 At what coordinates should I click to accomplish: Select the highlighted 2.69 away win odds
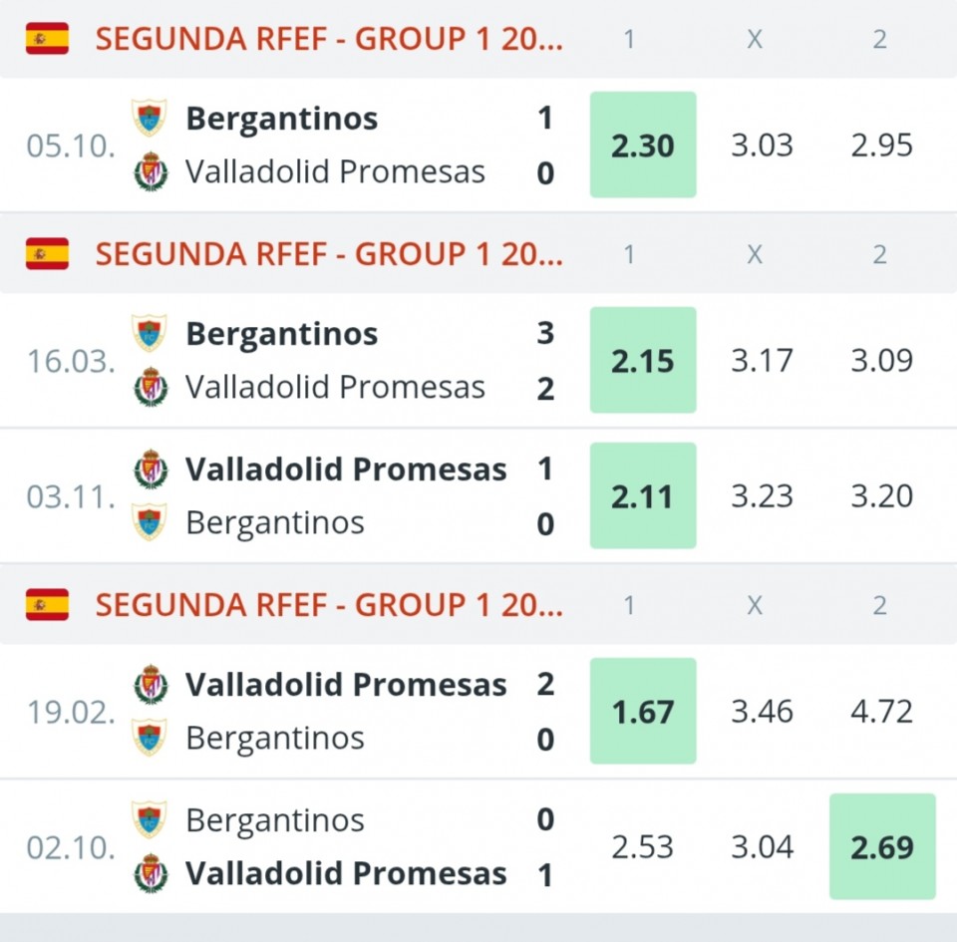[882, 847]
